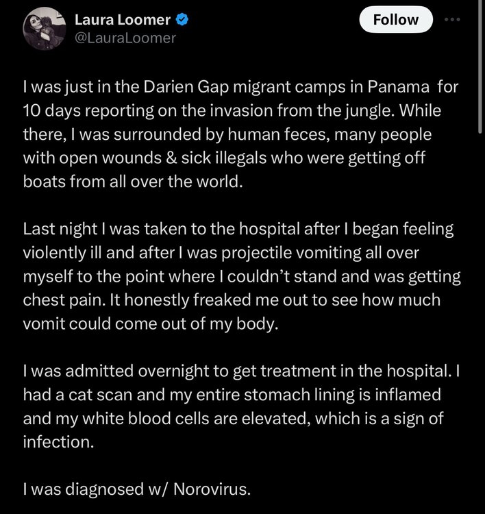Click the paragraph beginning "I was admitted overnight"
Viewport: 485px width, 514px height.
(x=234, y=404)
